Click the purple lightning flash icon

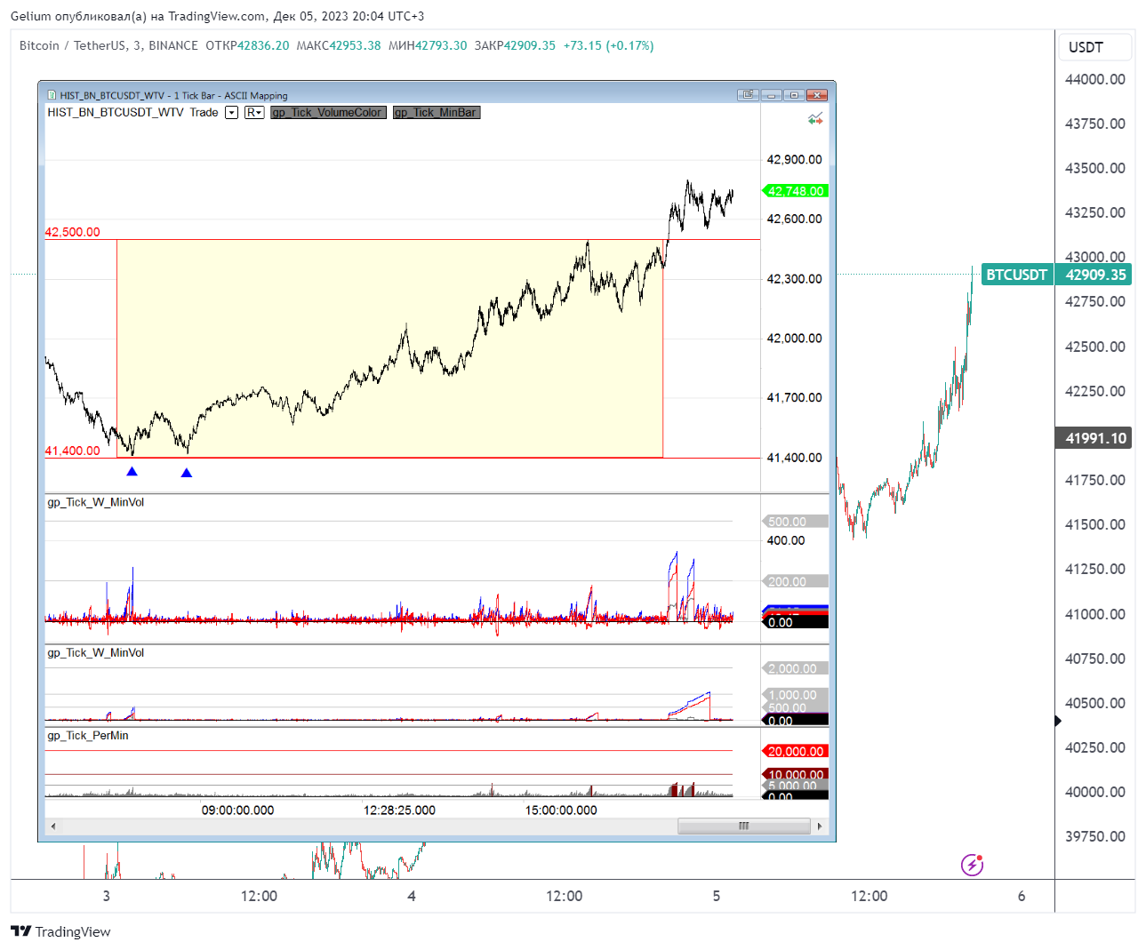click(x=972, y=865)
